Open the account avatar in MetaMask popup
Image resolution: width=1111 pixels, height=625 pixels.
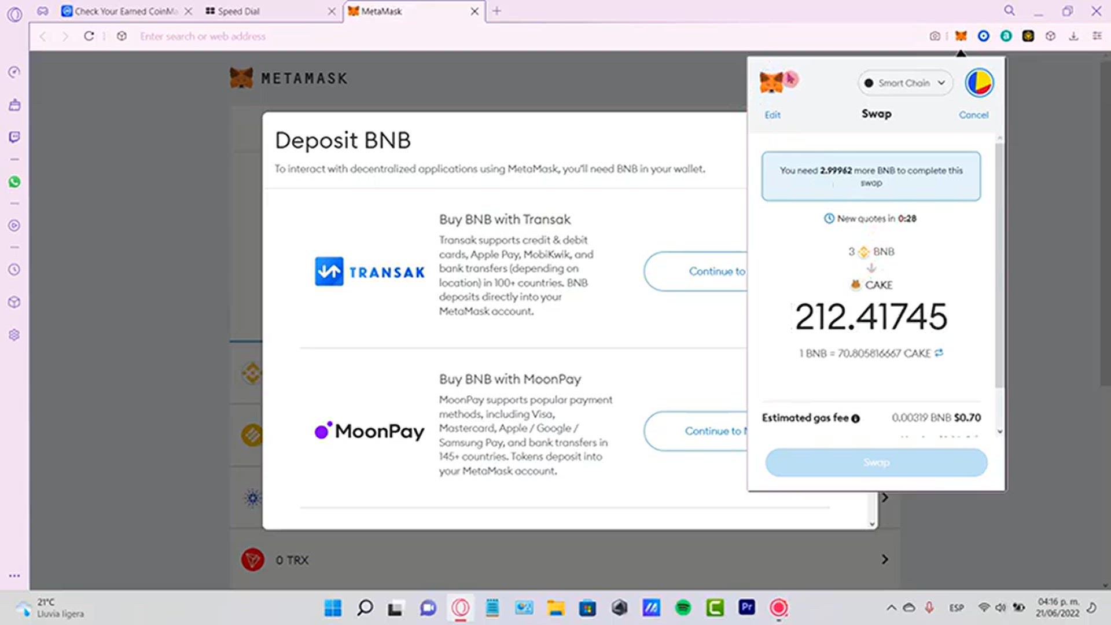[x=979, y=83]
